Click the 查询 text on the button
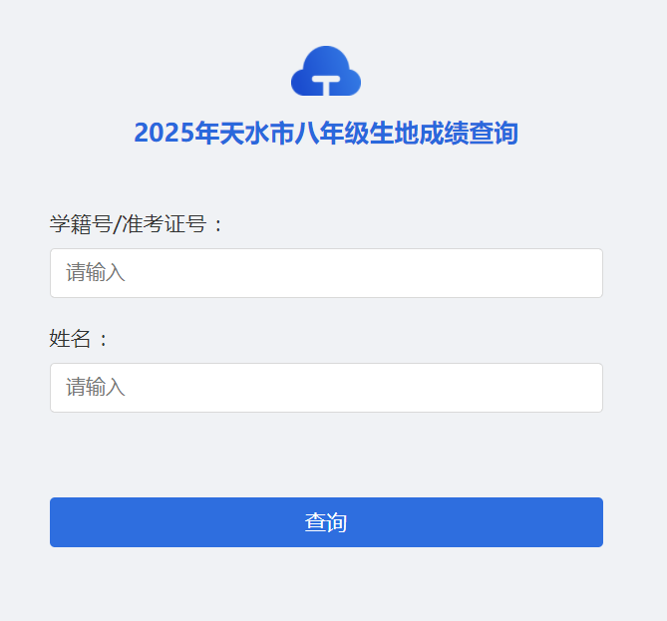This screenshot has height=621, width=667. [326, 522]
